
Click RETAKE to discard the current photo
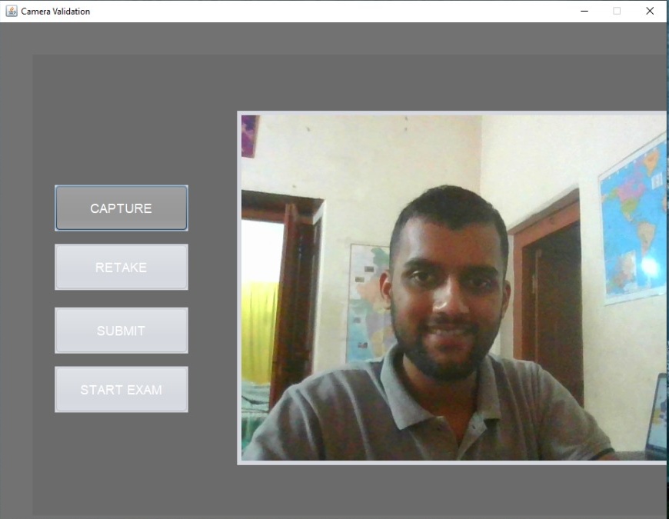pyautogui.click(x=121, y=267)
